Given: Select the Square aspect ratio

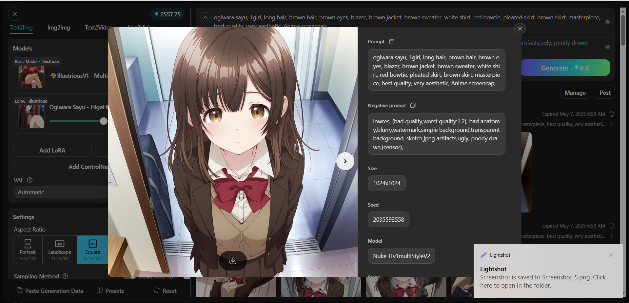Looking at the screenshot, I should pyautogui.click(x=92, y=250).
